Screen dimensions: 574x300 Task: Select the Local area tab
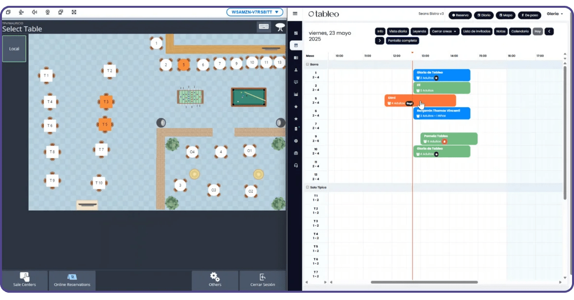14,49
